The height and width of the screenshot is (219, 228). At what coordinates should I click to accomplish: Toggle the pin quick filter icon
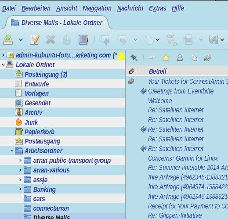[134, 57]
